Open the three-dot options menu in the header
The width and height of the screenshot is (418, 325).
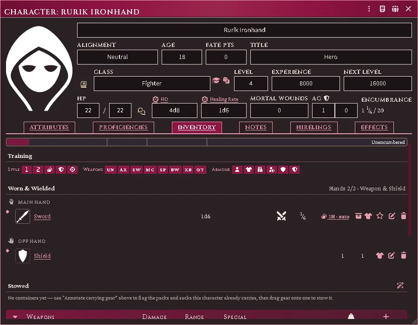369,9
